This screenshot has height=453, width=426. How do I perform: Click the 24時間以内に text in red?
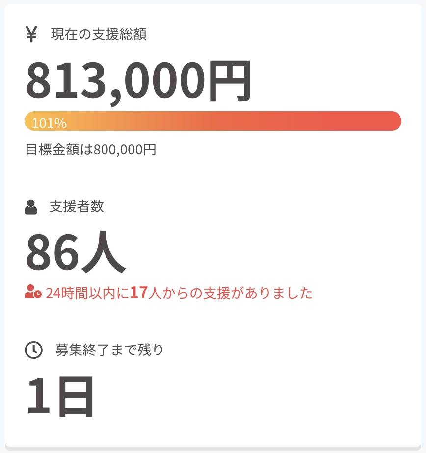click(x=87, y=293)
